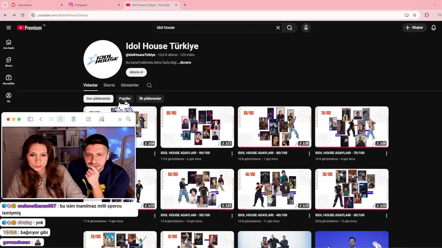Open a new browser tab
Viewport: 442px width, 248px height.
click(x=185, y=5)
